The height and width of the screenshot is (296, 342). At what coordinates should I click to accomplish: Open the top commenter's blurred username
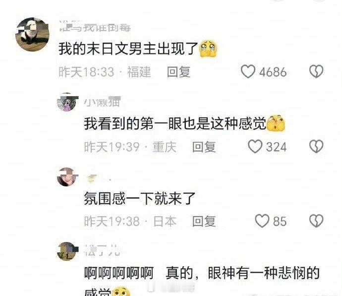pos(95,27)
